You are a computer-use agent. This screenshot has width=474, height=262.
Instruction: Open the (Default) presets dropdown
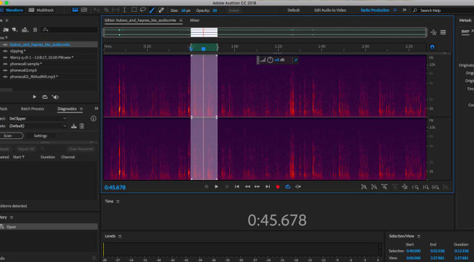pyautogui.click(x=38, y=126)
